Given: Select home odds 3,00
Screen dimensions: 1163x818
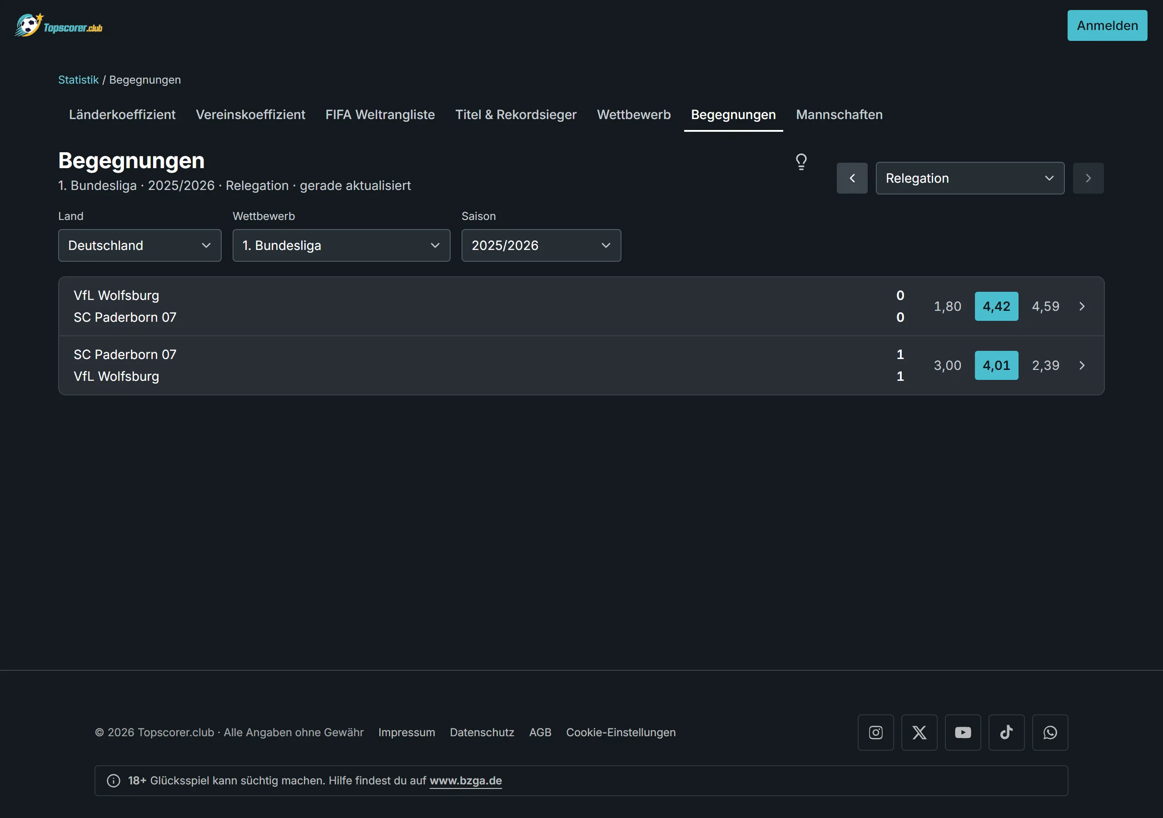Looking at the screenshot, I should (x=947, y=365).
